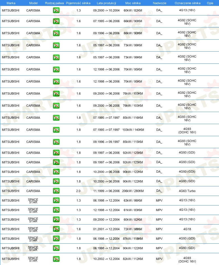Click fuel icon in Carisma 85kW / 115KM row
The height and width of the screenshot is (265, 219).
56,142
